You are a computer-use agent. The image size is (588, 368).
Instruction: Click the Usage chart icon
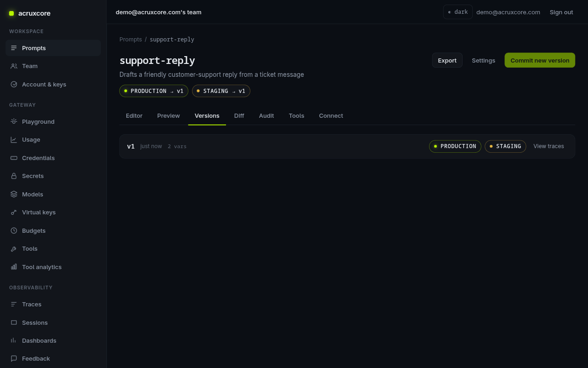[x=14, y=140]
